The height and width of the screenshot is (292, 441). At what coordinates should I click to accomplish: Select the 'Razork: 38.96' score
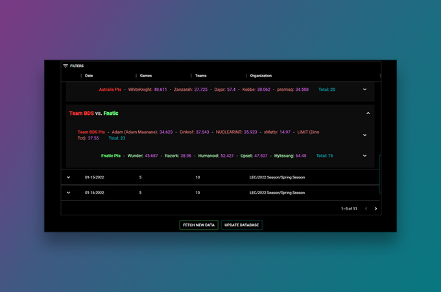tap(178, 156)
